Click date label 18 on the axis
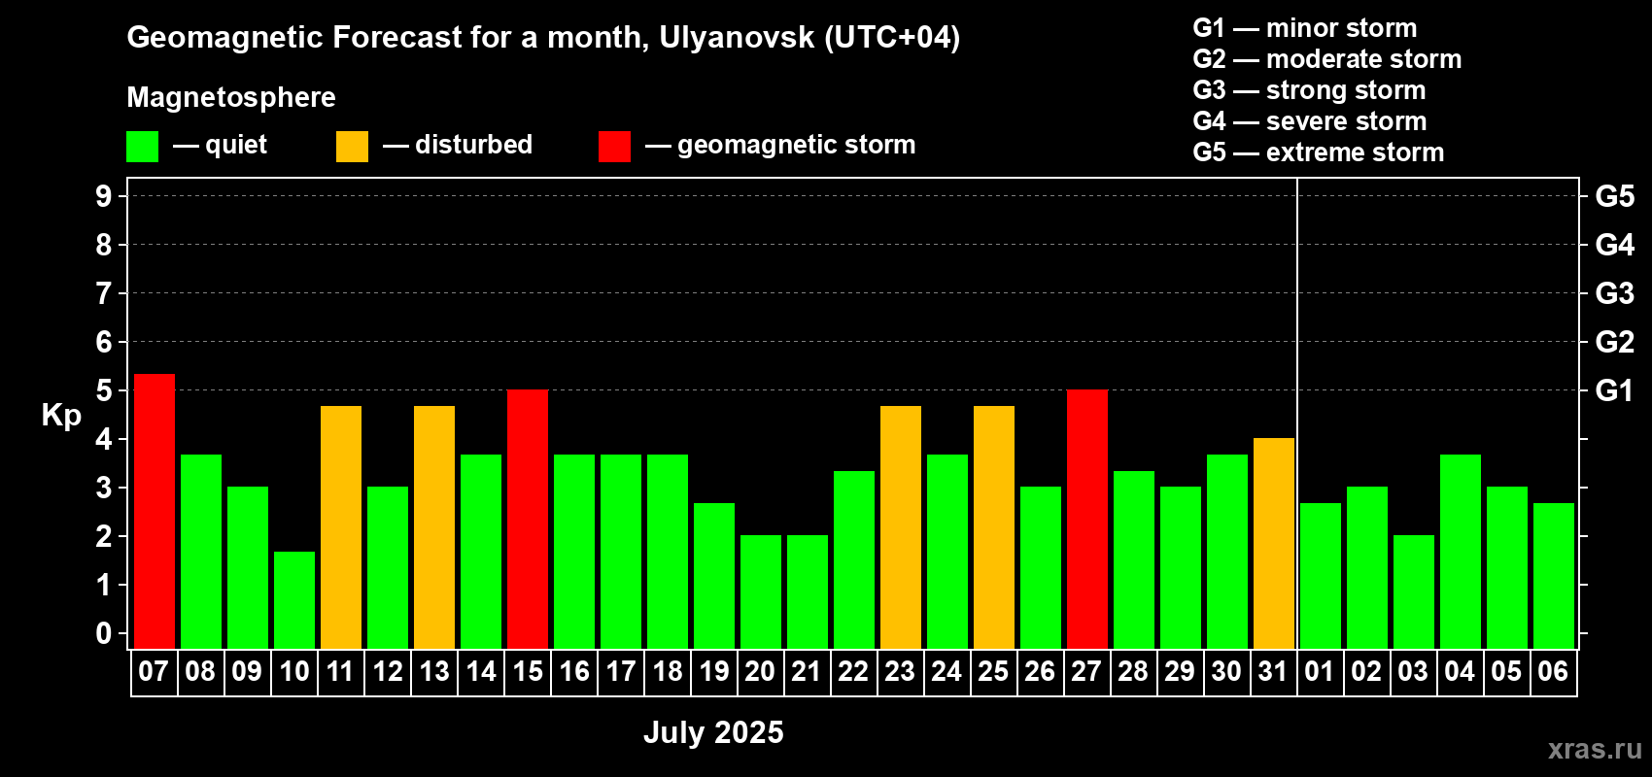The height and width of the screenshot is (777, 1652). pos(667,671)
